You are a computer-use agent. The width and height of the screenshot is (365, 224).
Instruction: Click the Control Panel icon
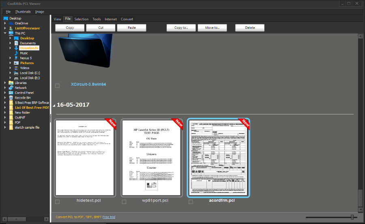pyautogui.click(x=11, y=93)
